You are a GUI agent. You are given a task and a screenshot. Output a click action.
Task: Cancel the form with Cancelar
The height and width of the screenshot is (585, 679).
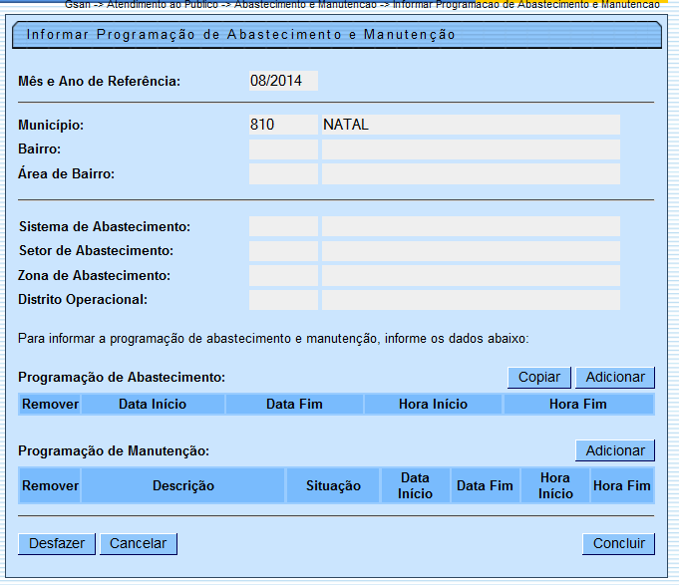click(139, 544)
